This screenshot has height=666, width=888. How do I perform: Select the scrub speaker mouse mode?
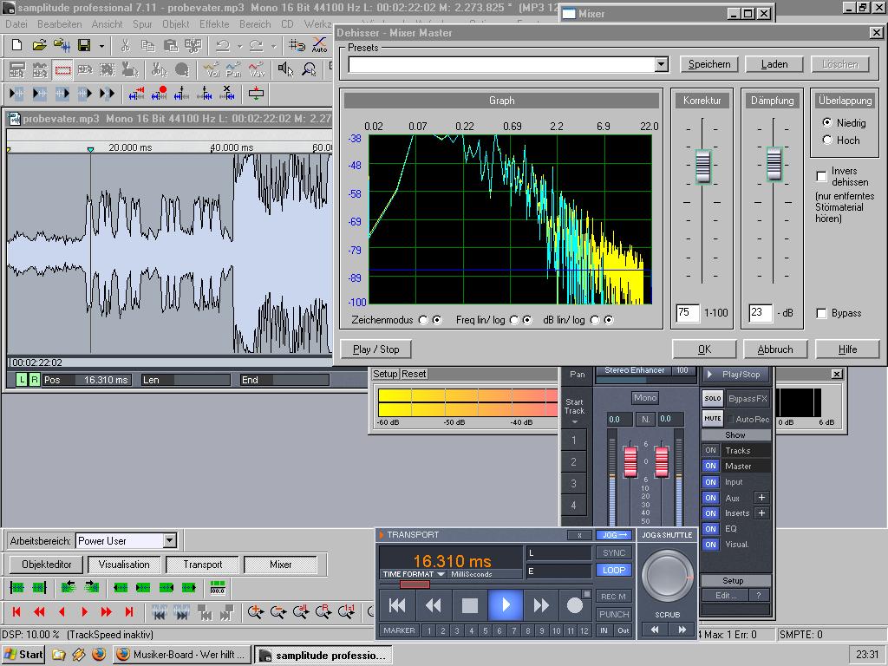tap(285, 69)
